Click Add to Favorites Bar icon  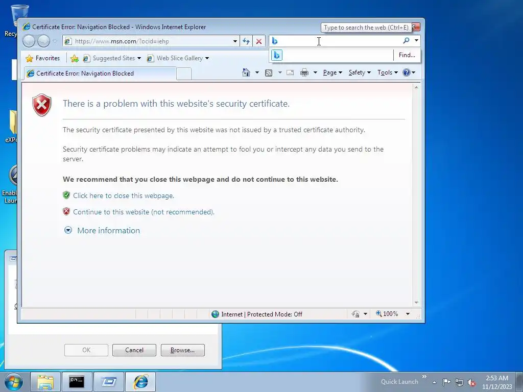point(75,58)
